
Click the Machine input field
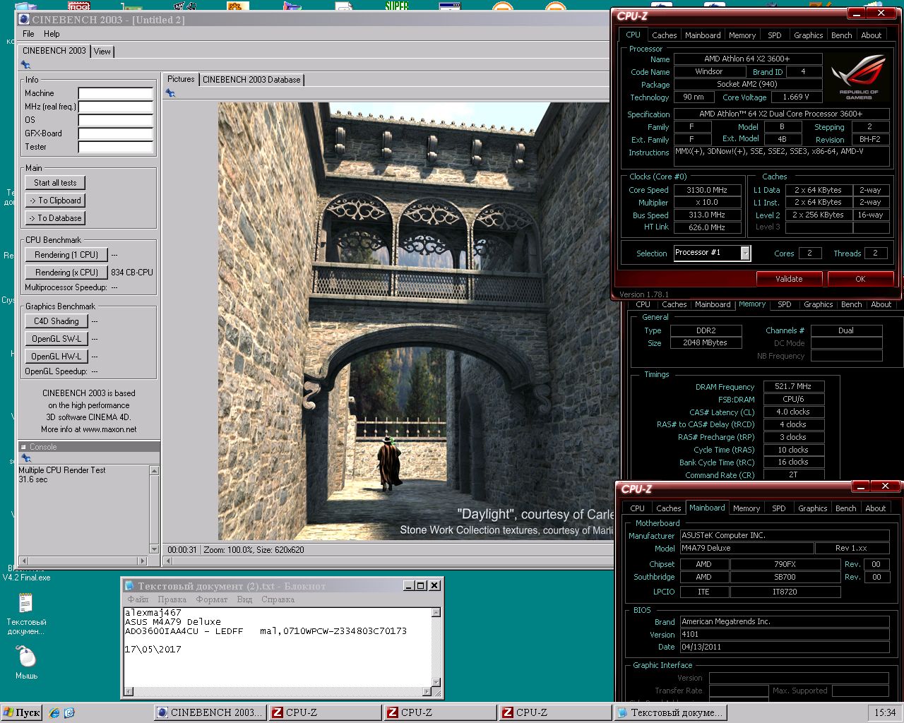coord(116,93)
